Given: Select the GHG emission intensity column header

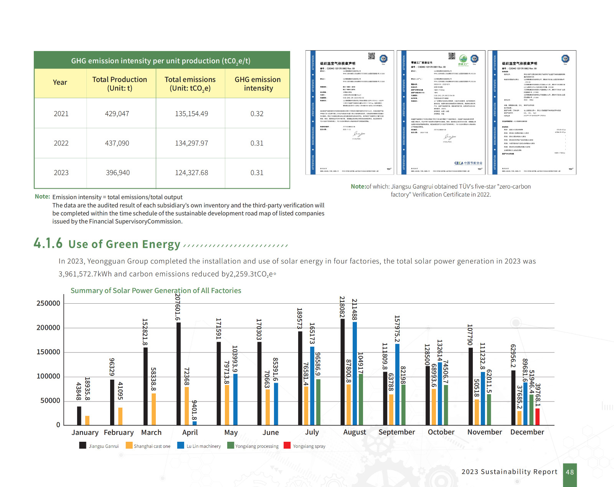Looking at the screenshot, I should pyautogui.click(x=257, y=84).
